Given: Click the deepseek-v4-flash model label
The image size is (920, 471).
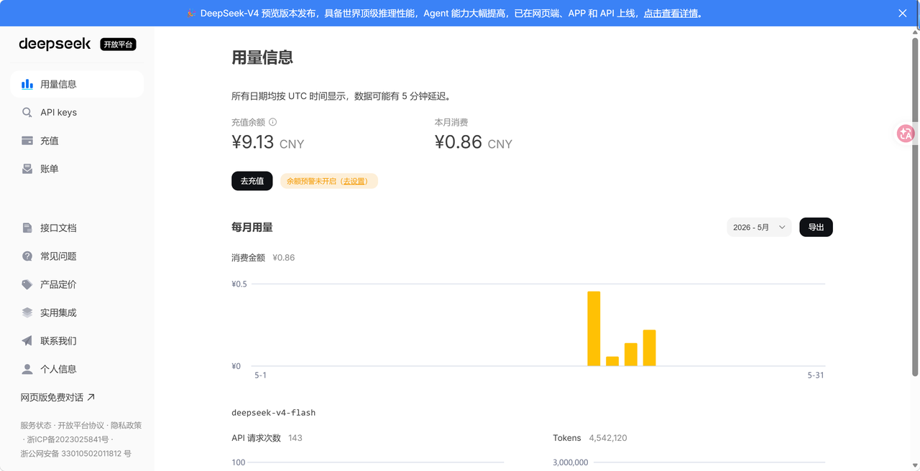Looking at the screenshot, I should coord(273,413).
